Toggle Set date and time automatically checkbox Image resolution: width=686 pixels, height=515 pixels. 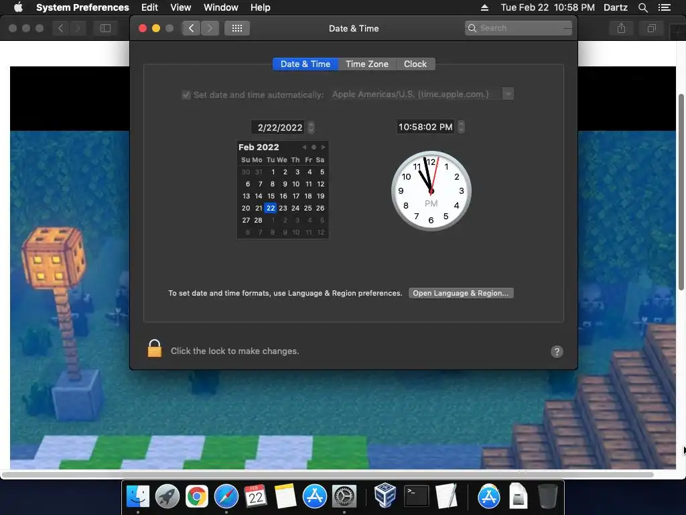tap(186, 95)
